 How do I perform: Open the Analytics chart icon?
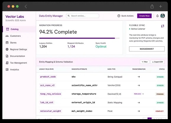click(x=7, y=69)
